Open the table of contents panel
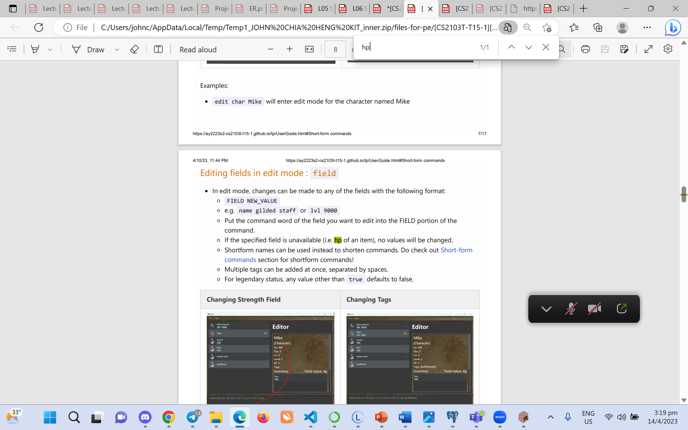Screen dimensions: 688x430 [x=12, y=49]
